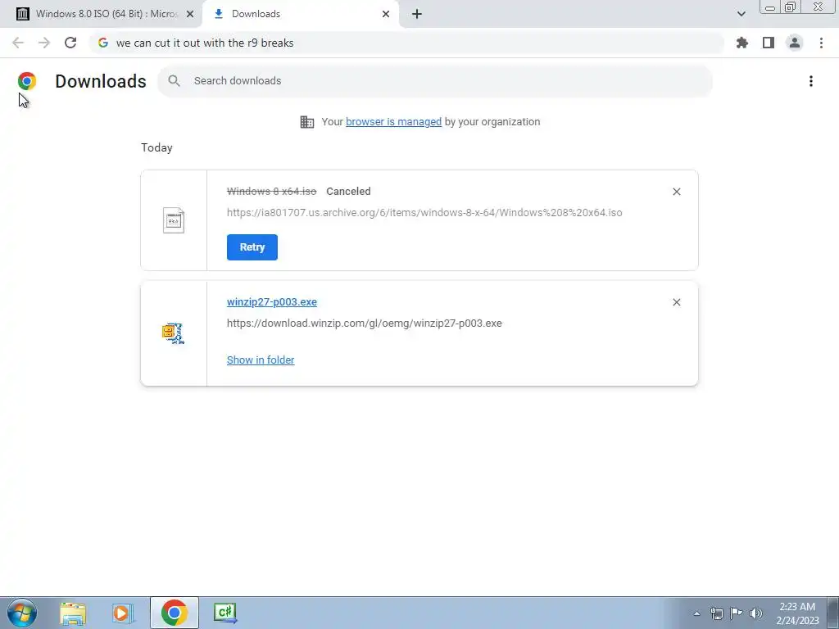This screenshot has width=839, height=629.
Task: Click the Chrome taskbar button
Action: point(174,613)
